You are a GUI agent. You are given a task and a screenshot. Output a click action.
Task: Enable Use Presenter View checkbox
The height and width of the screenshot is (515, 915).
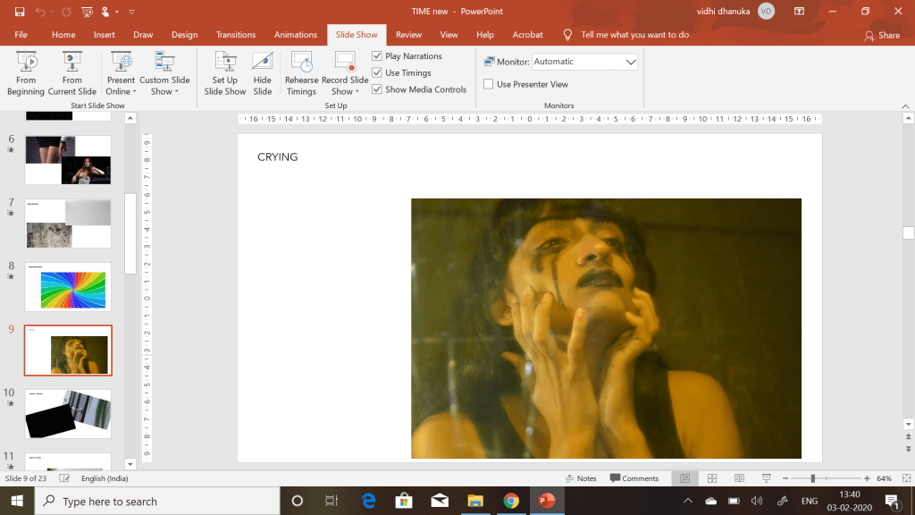point(489,84)
